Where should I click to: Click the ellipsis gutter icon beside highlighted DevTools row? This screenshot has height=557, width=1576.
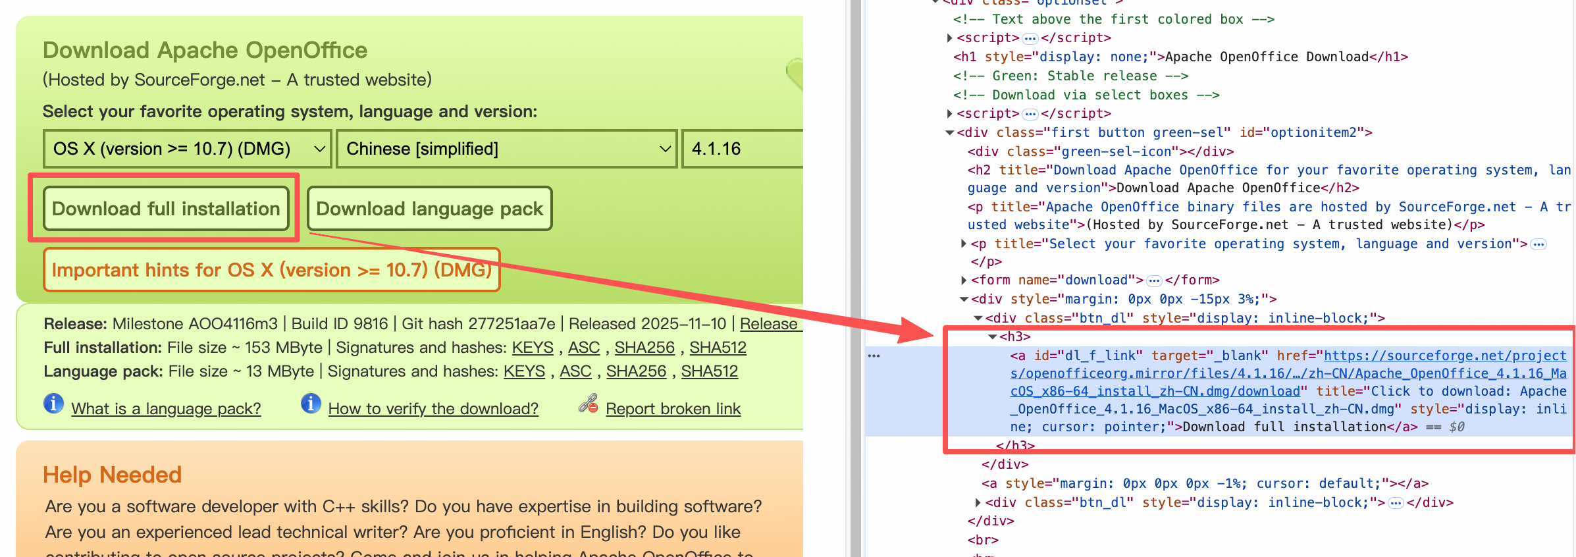(874, 356)
